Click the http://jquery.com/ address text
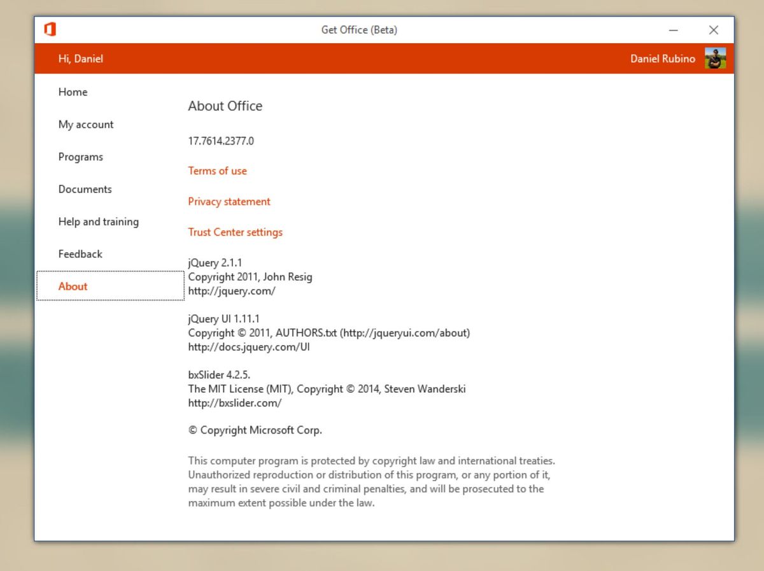Image resolution: width=764 pixels, height=571 pixels. tap(232, 291)
